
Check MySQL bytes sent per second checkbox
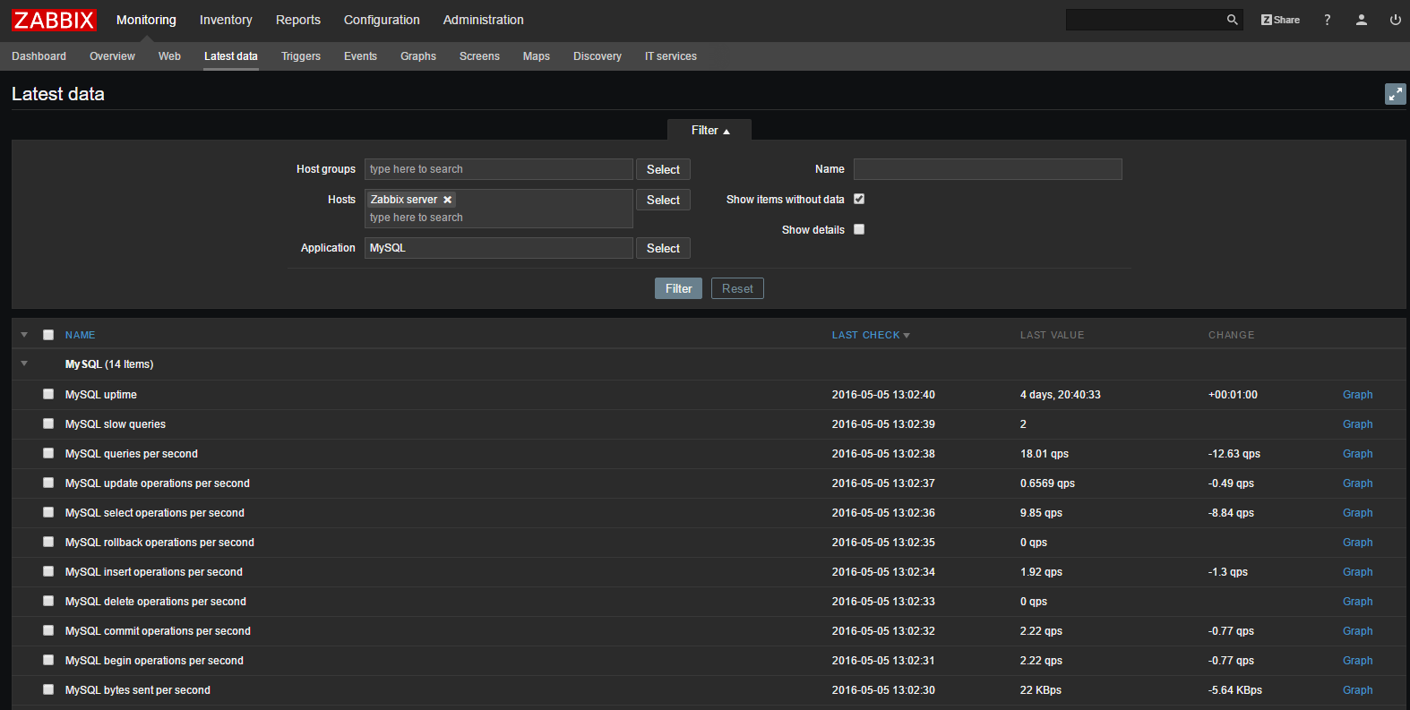point(48,689)
